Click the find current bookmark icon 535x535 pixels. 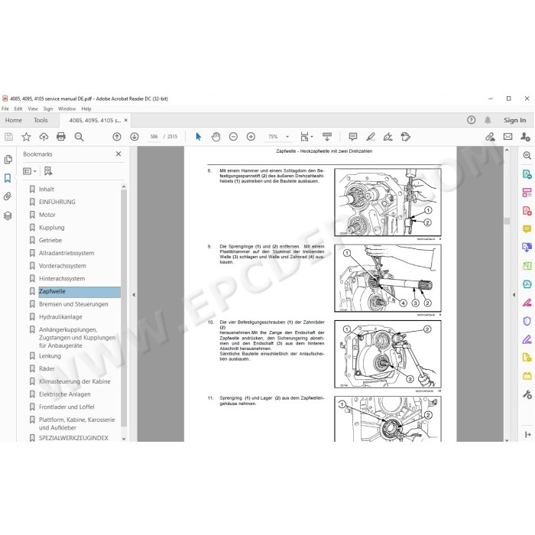pyautogui.click(x=48, y=171)
